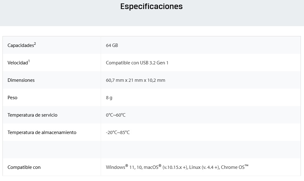Click the Windows 11, 10 compatibility text

click(124, 167)
